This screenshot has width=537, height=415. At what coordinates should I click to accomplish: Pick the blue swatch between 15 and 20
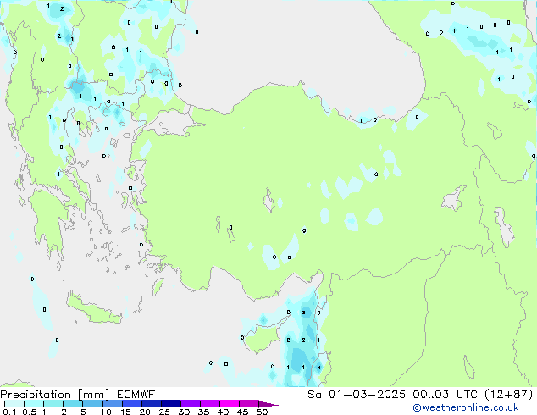click(x=131, y=404)
